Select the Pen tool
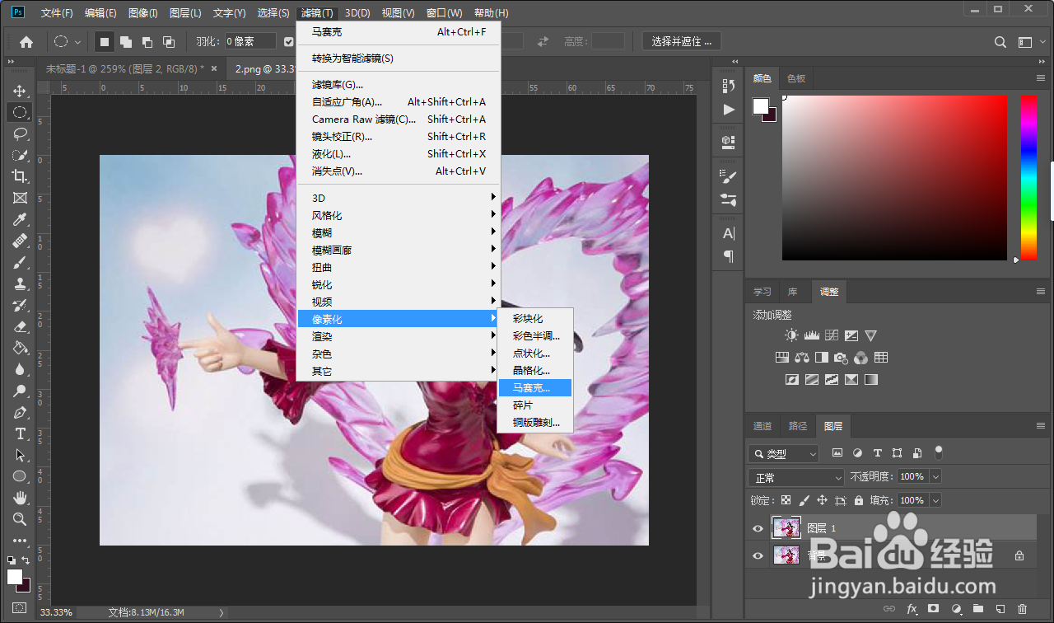Viewport: 1054px width, 623px height. 20,412
